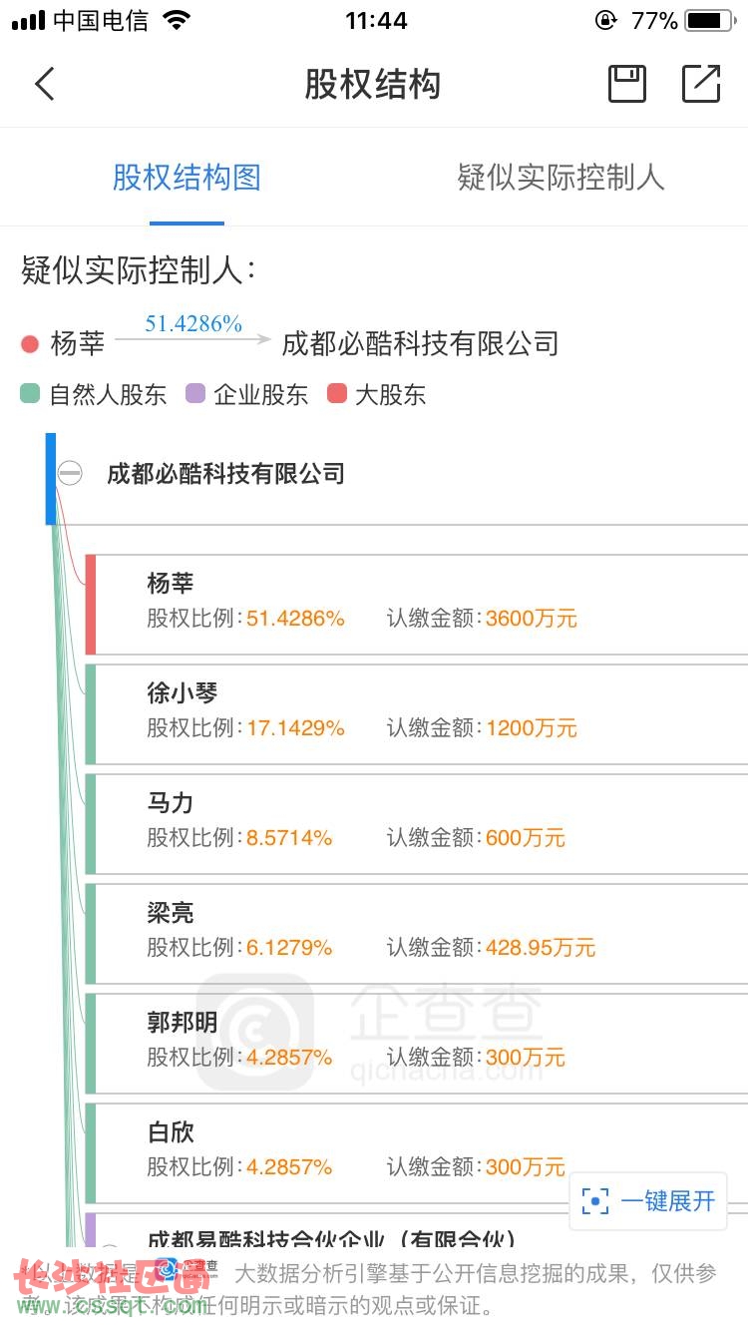Collapse the 成都必酷科技有限公司 tree node

pyautogui.click(x=70, y=473)
